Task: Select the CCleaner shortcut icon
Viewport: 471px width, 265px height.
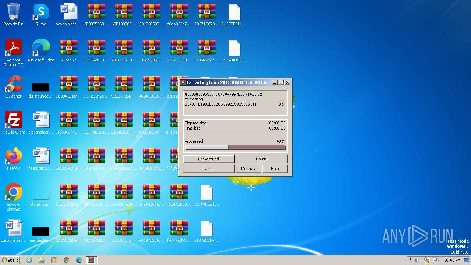Action: (13, 87)
